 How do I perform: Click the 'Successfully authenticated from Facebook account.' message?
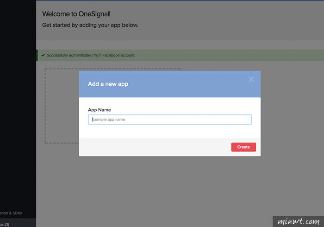pyautogui.click(x=91, y=55)
